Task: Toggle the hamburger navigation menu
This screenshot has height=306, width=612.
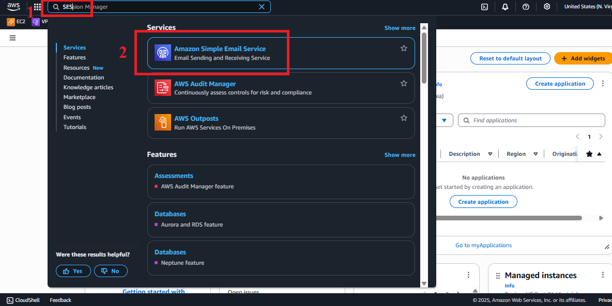Action: coord(12,38)
